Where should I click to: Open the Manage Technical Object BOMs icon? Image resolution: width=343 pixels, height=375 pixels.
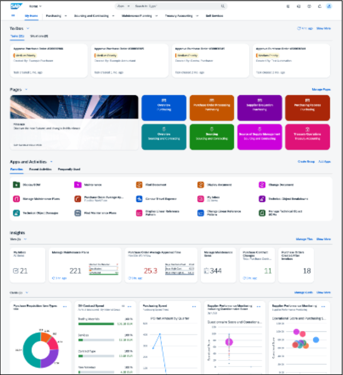[262, 213]
